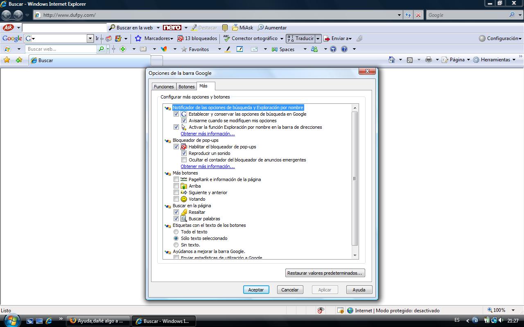Click the privacy report eye icon in status bar

coord(321,310)
